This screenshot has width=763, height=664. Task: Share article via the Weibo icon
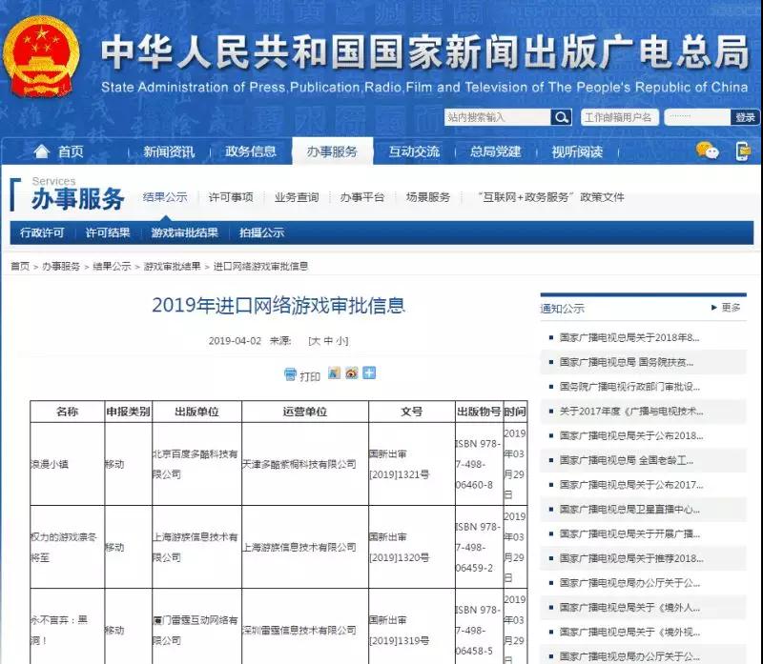pyautogui.click(x=351, y=373)
